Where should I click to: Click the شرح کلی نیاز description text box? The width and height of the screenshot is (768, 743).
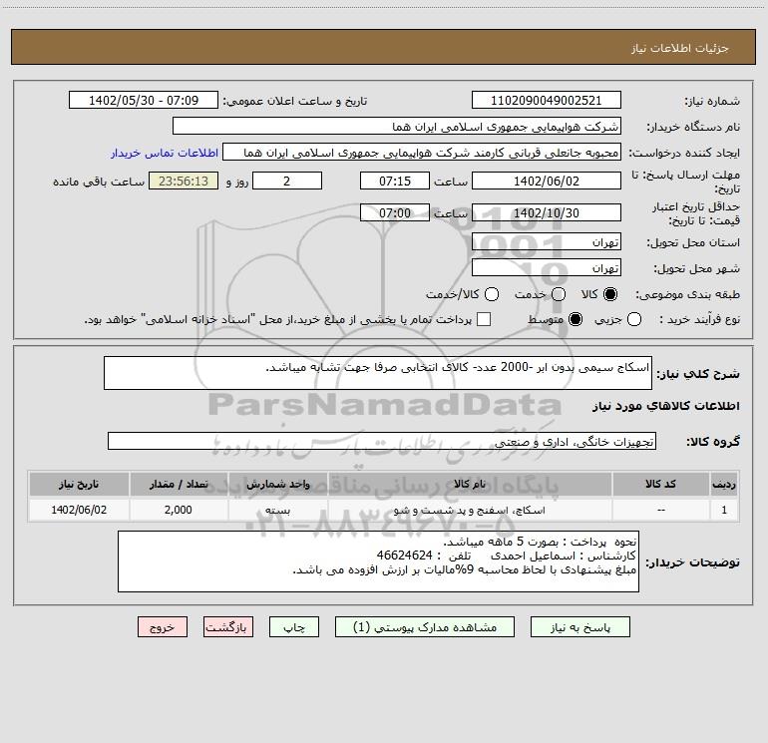[378, 373]
